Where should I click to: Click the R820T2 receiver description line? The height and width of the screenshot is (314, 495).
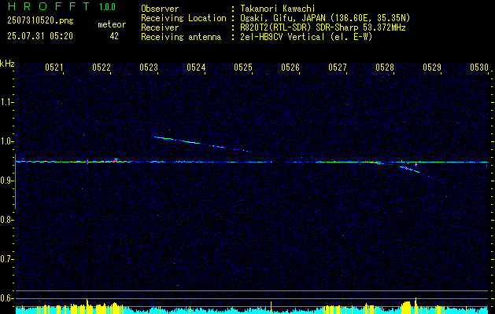[323, 27]
